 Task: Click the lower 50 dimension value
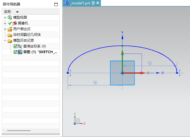[95, 83]
